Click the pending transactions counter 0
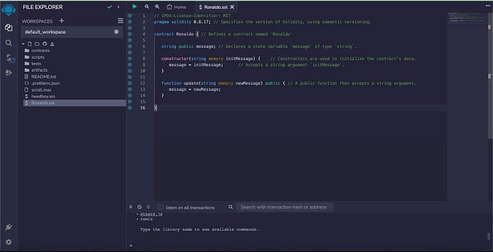This screenshot has width=493, height=252. pos(148,207)
